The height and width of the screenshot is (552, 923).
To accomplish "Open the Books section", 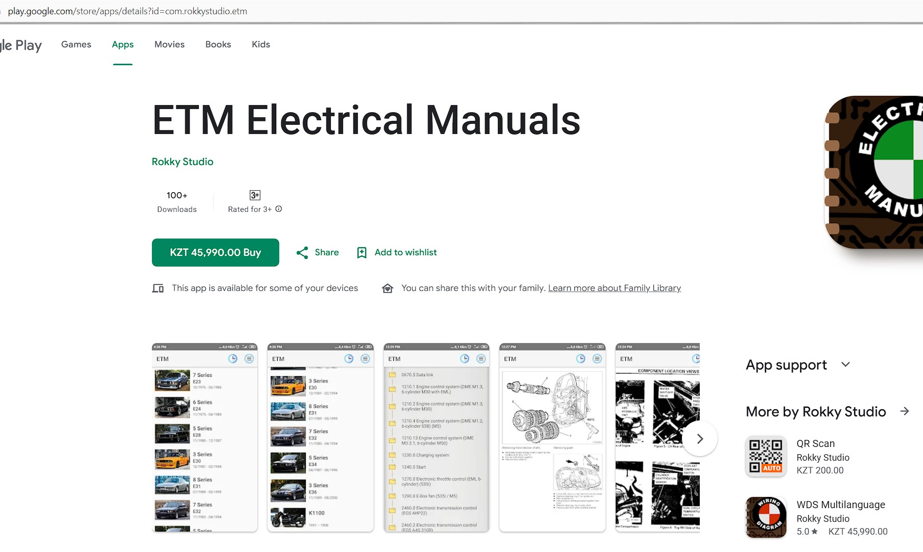I will pos(218,44).
